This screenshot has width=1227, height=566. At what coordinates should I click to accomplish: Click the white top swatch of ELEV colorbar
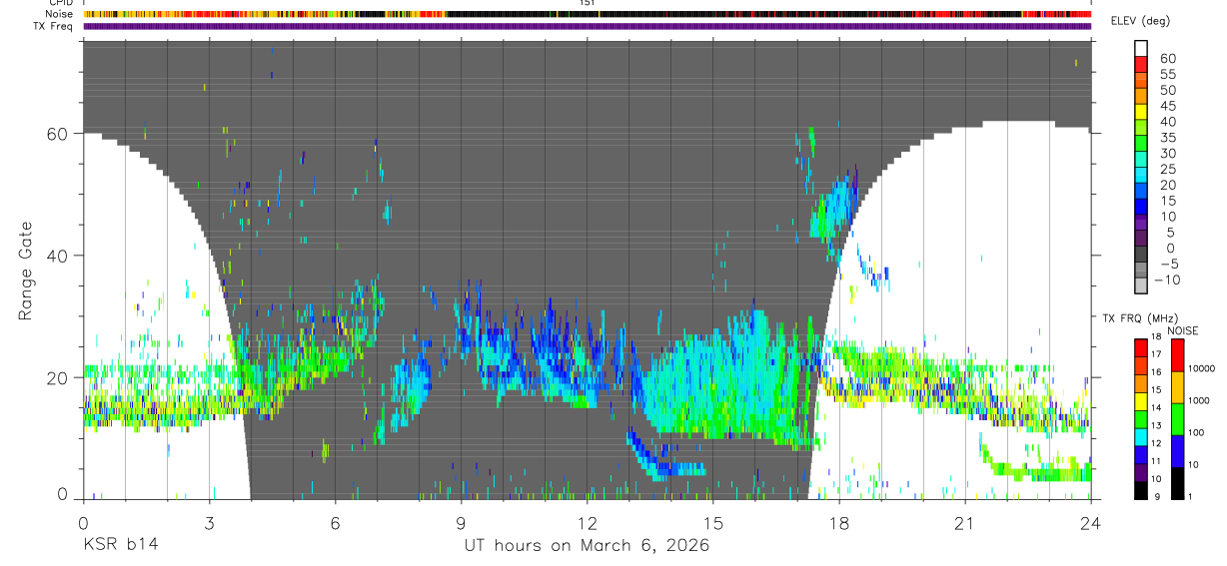(1141, 47)
